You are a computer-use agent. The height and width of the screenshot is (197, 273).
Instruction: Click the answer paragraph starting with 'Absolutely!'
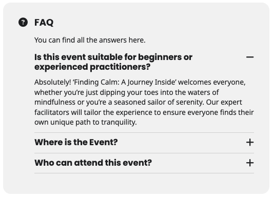pos(144,102)
